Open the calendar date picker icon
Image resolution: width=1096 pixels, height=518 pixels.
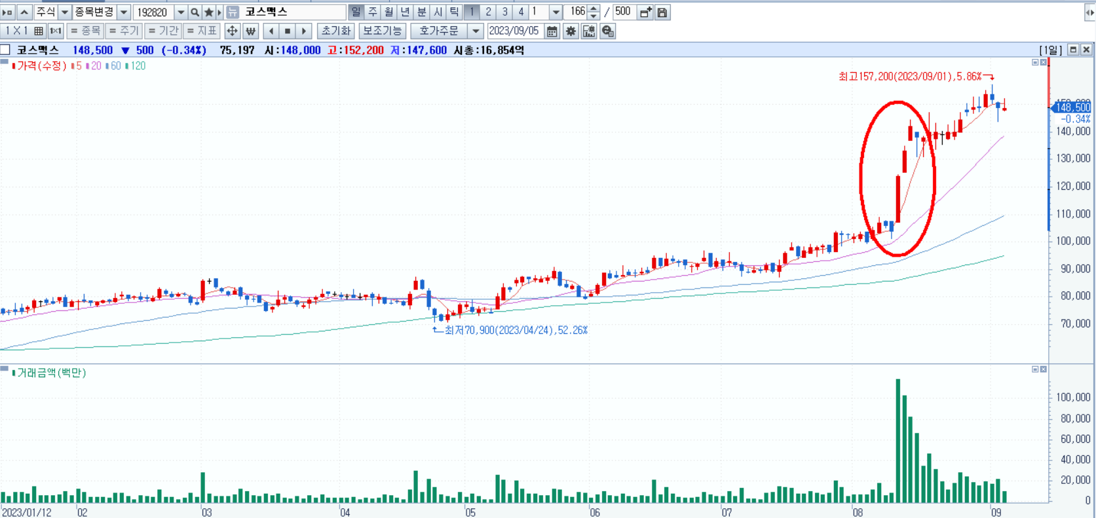pos(552,31)
